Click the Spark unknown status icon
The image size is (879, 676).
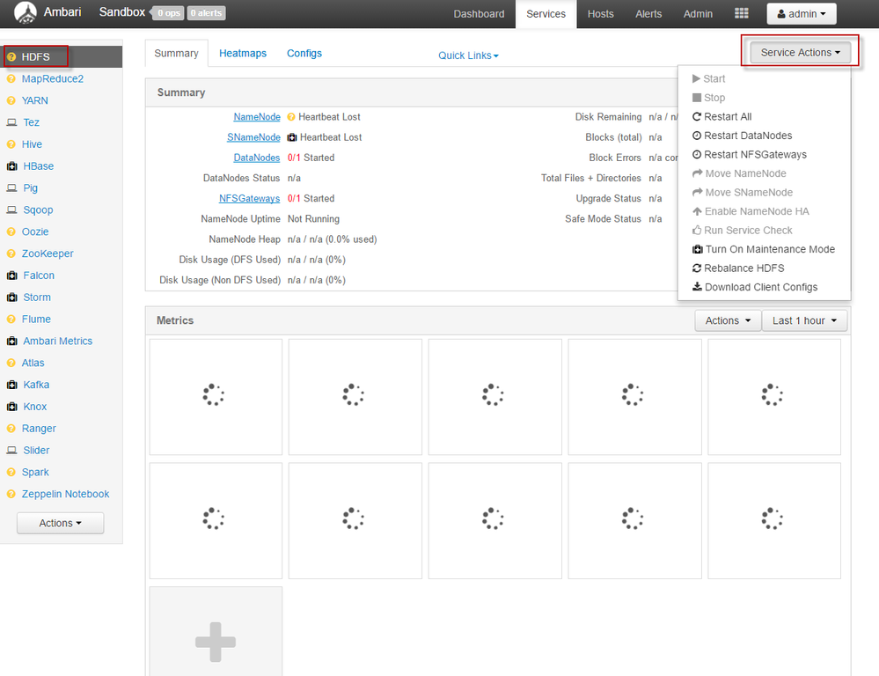pyautogui.click(x=11, y=473)
